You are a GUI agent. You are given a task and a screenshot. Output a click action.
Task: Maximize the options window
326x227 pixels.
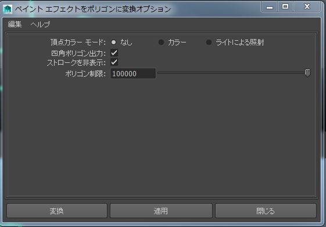[x=285, y=7]
